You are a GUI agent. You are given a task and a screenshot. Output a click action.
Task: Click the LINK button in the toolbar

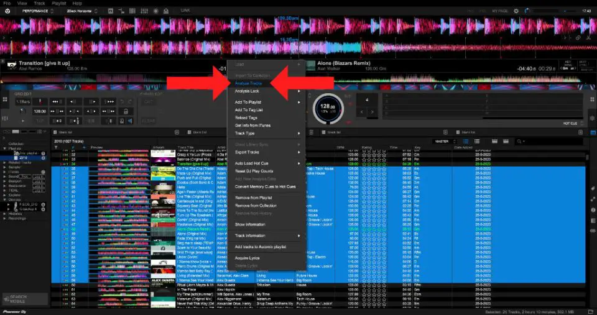coord(185,11)
